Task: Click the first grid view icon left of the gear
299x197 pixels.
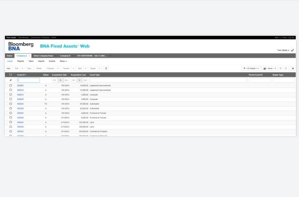Action: coord(280,68)
